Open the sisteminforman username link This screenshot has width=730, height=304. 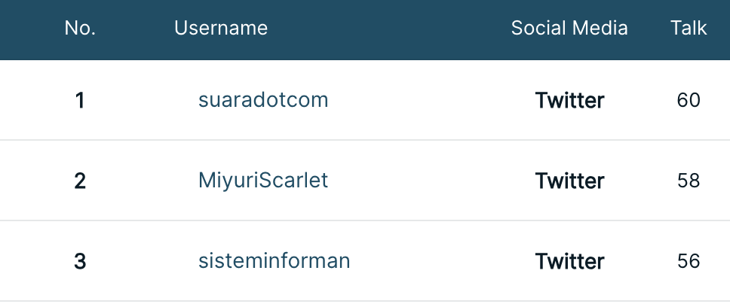coord(275,261)
